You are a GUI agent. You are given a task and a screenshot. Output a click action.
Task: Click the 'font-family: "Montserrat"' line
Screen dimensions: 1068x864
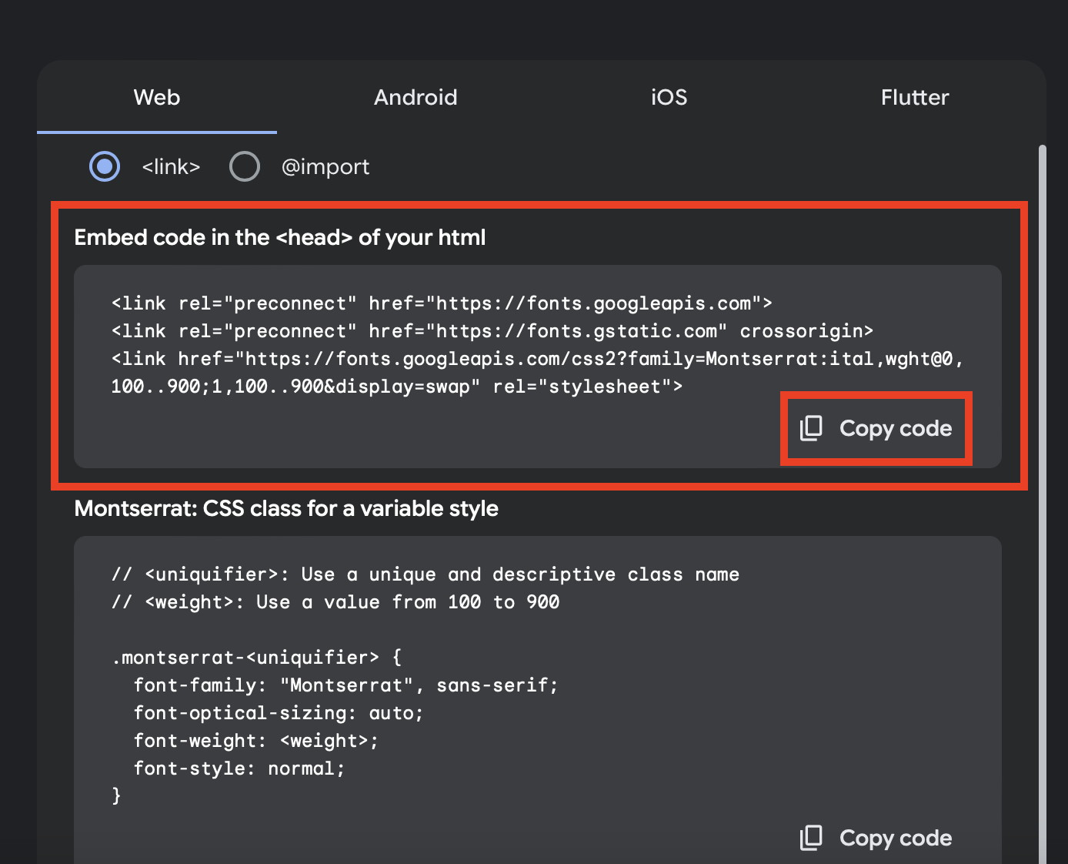[346, 685]
